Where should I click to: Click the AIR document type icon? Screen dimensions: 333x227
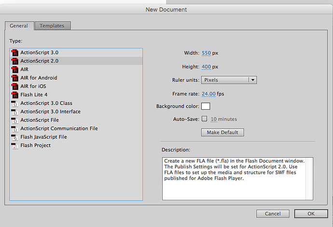(14, 69)
